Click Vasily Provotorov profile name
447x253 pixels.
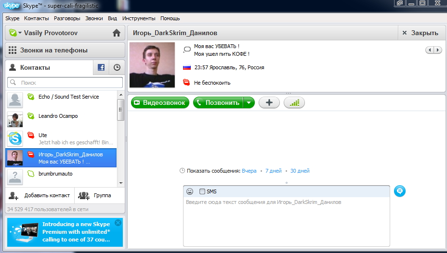click(x=51, y=33)
